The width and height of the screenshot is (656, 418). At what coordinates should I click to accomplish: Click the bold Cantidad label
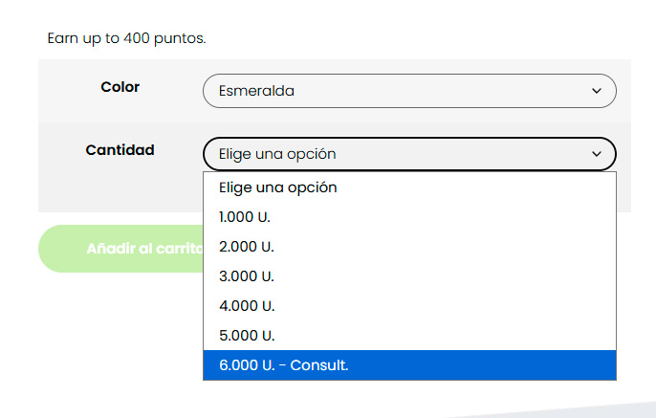(120, 150)
